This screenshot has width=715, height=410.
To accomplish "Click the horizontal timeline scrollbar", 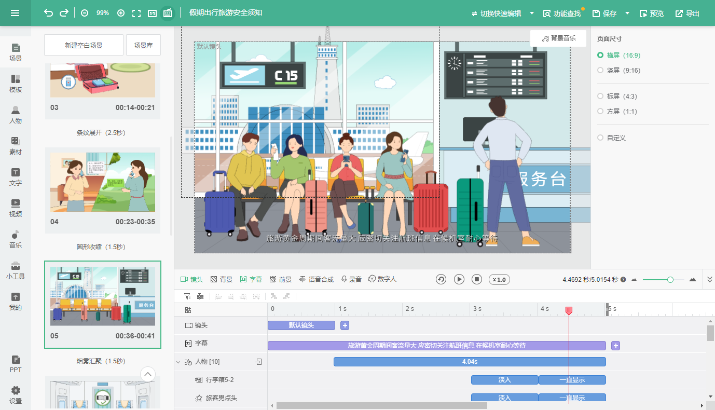I will [382, 405].
